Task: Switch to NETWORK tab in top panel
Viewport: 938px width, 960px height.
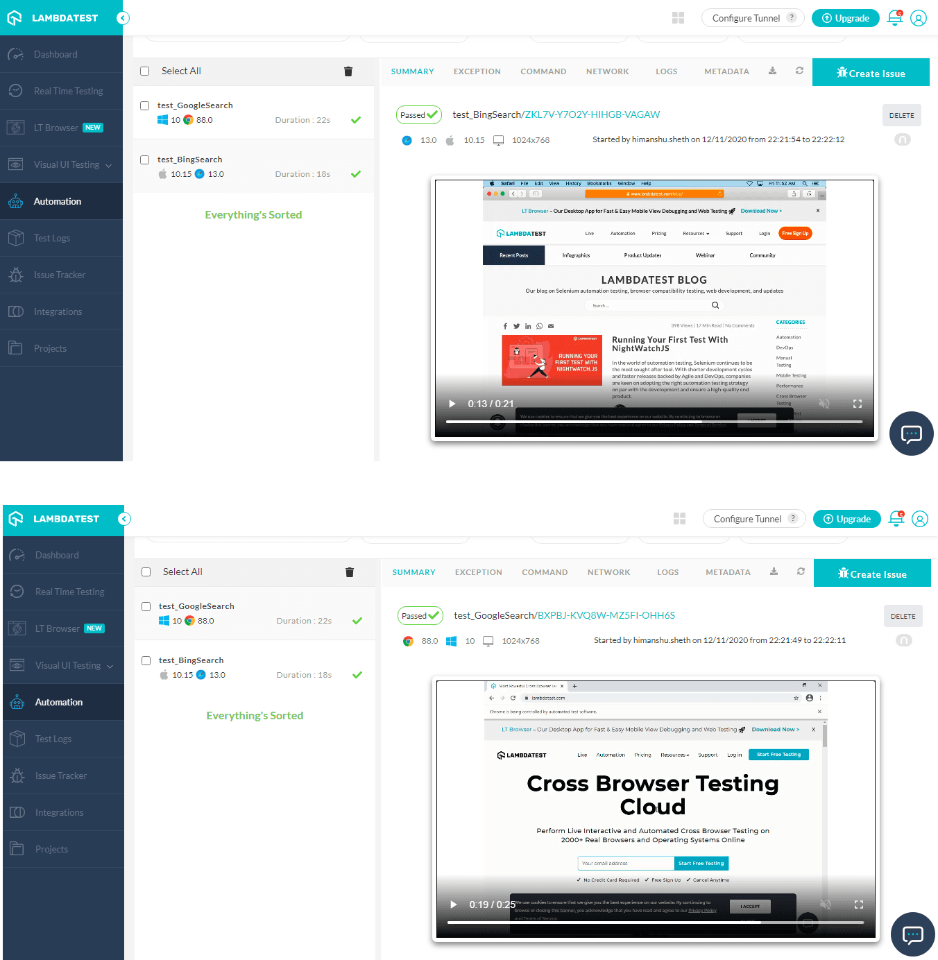Action: coord(608,71)
